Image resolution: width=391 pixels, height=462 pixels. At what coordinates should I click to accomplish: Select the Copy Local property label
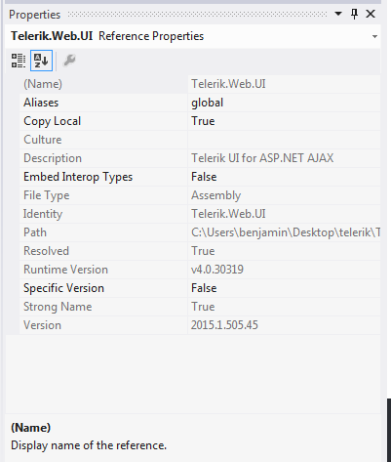point(52,121)
